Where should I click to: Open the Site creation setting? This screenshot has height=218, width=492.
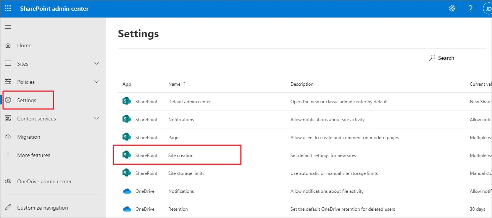[181, 155]
